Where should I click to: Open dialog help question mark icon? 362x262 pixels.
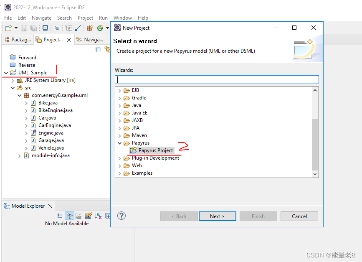point(122,216)
